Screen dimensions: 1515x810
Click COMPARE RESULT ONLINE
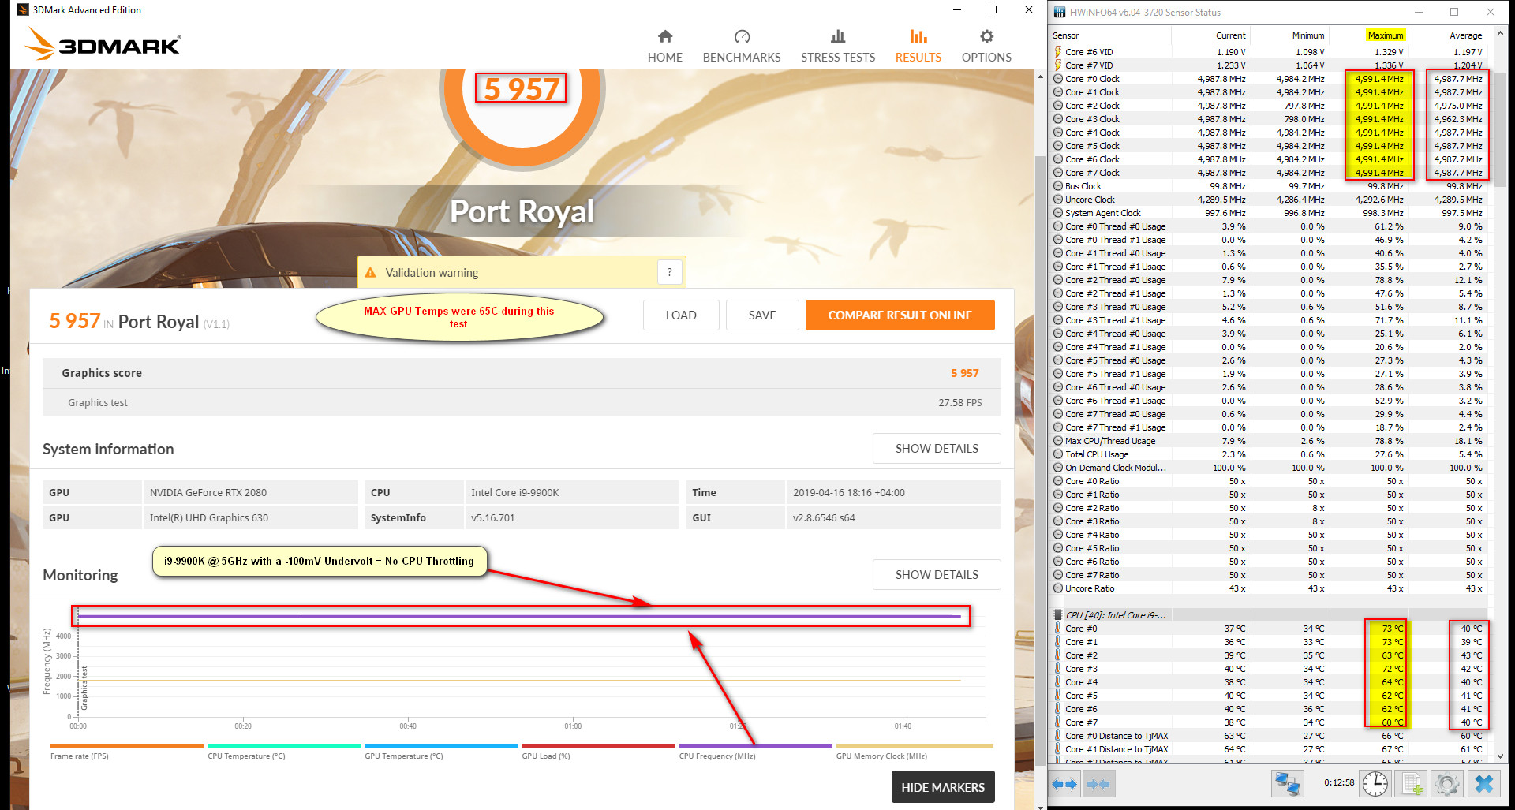(x=900, y=315)
